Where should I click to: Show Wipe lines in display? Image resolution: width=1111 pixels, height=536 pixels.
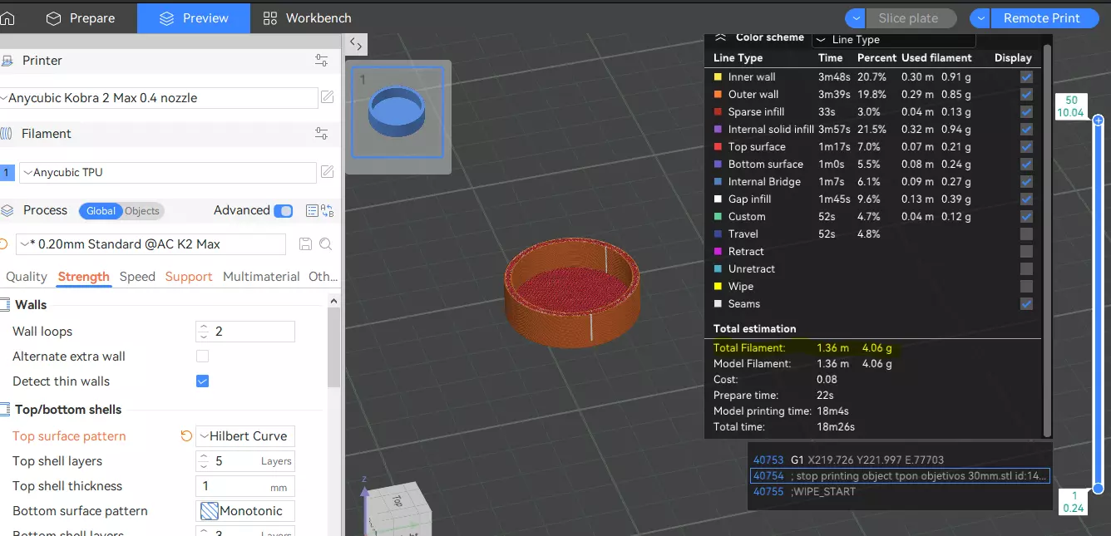(x=1026, y=286)
